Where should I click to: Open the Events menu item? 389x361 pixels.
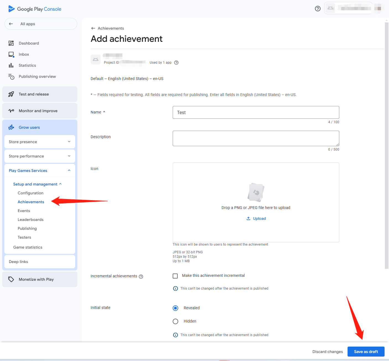point(24,211)
